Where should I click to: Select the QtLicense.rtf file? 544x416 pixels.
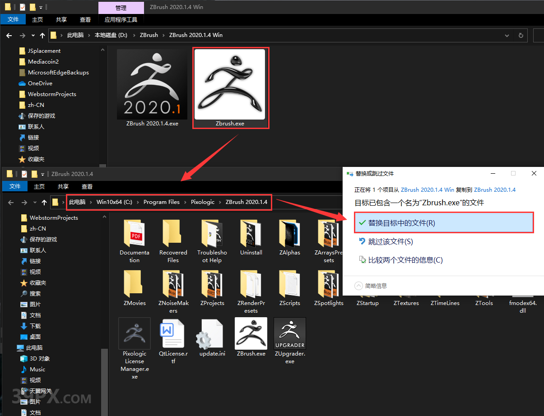pos(173,341)
